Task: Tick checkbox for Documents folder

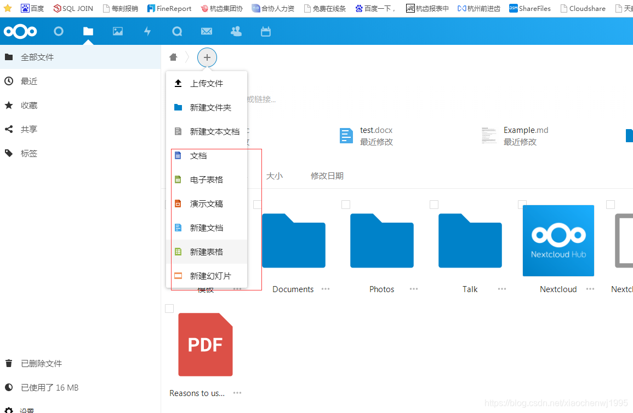Action: tap(257, 205)
